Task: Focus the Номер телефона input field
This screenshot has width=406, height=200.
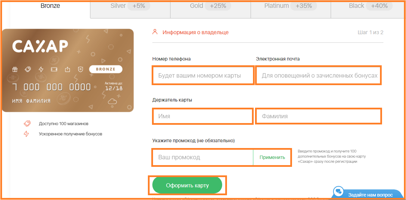Action: 203,76
